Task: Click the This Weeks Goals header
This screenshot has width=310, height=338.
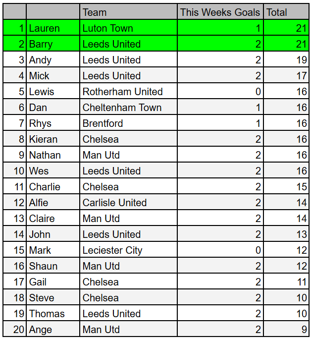Action: click(x=220, y=11)
